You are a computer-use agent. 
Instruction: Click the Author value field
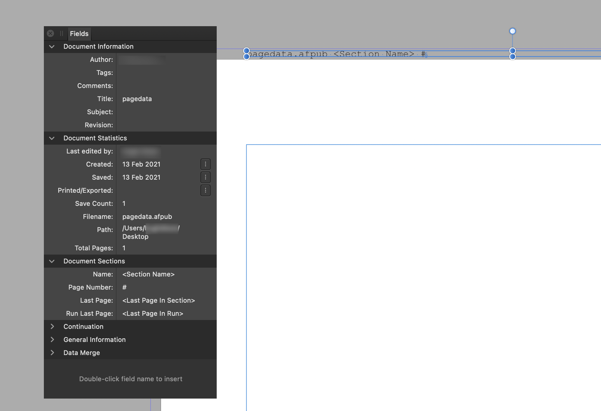point(166,60)
